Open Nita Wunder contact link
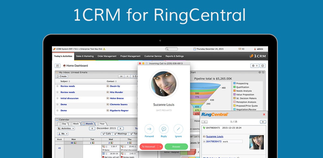The height and width of the screenshot is (158, 323). [x=117, y=92]
